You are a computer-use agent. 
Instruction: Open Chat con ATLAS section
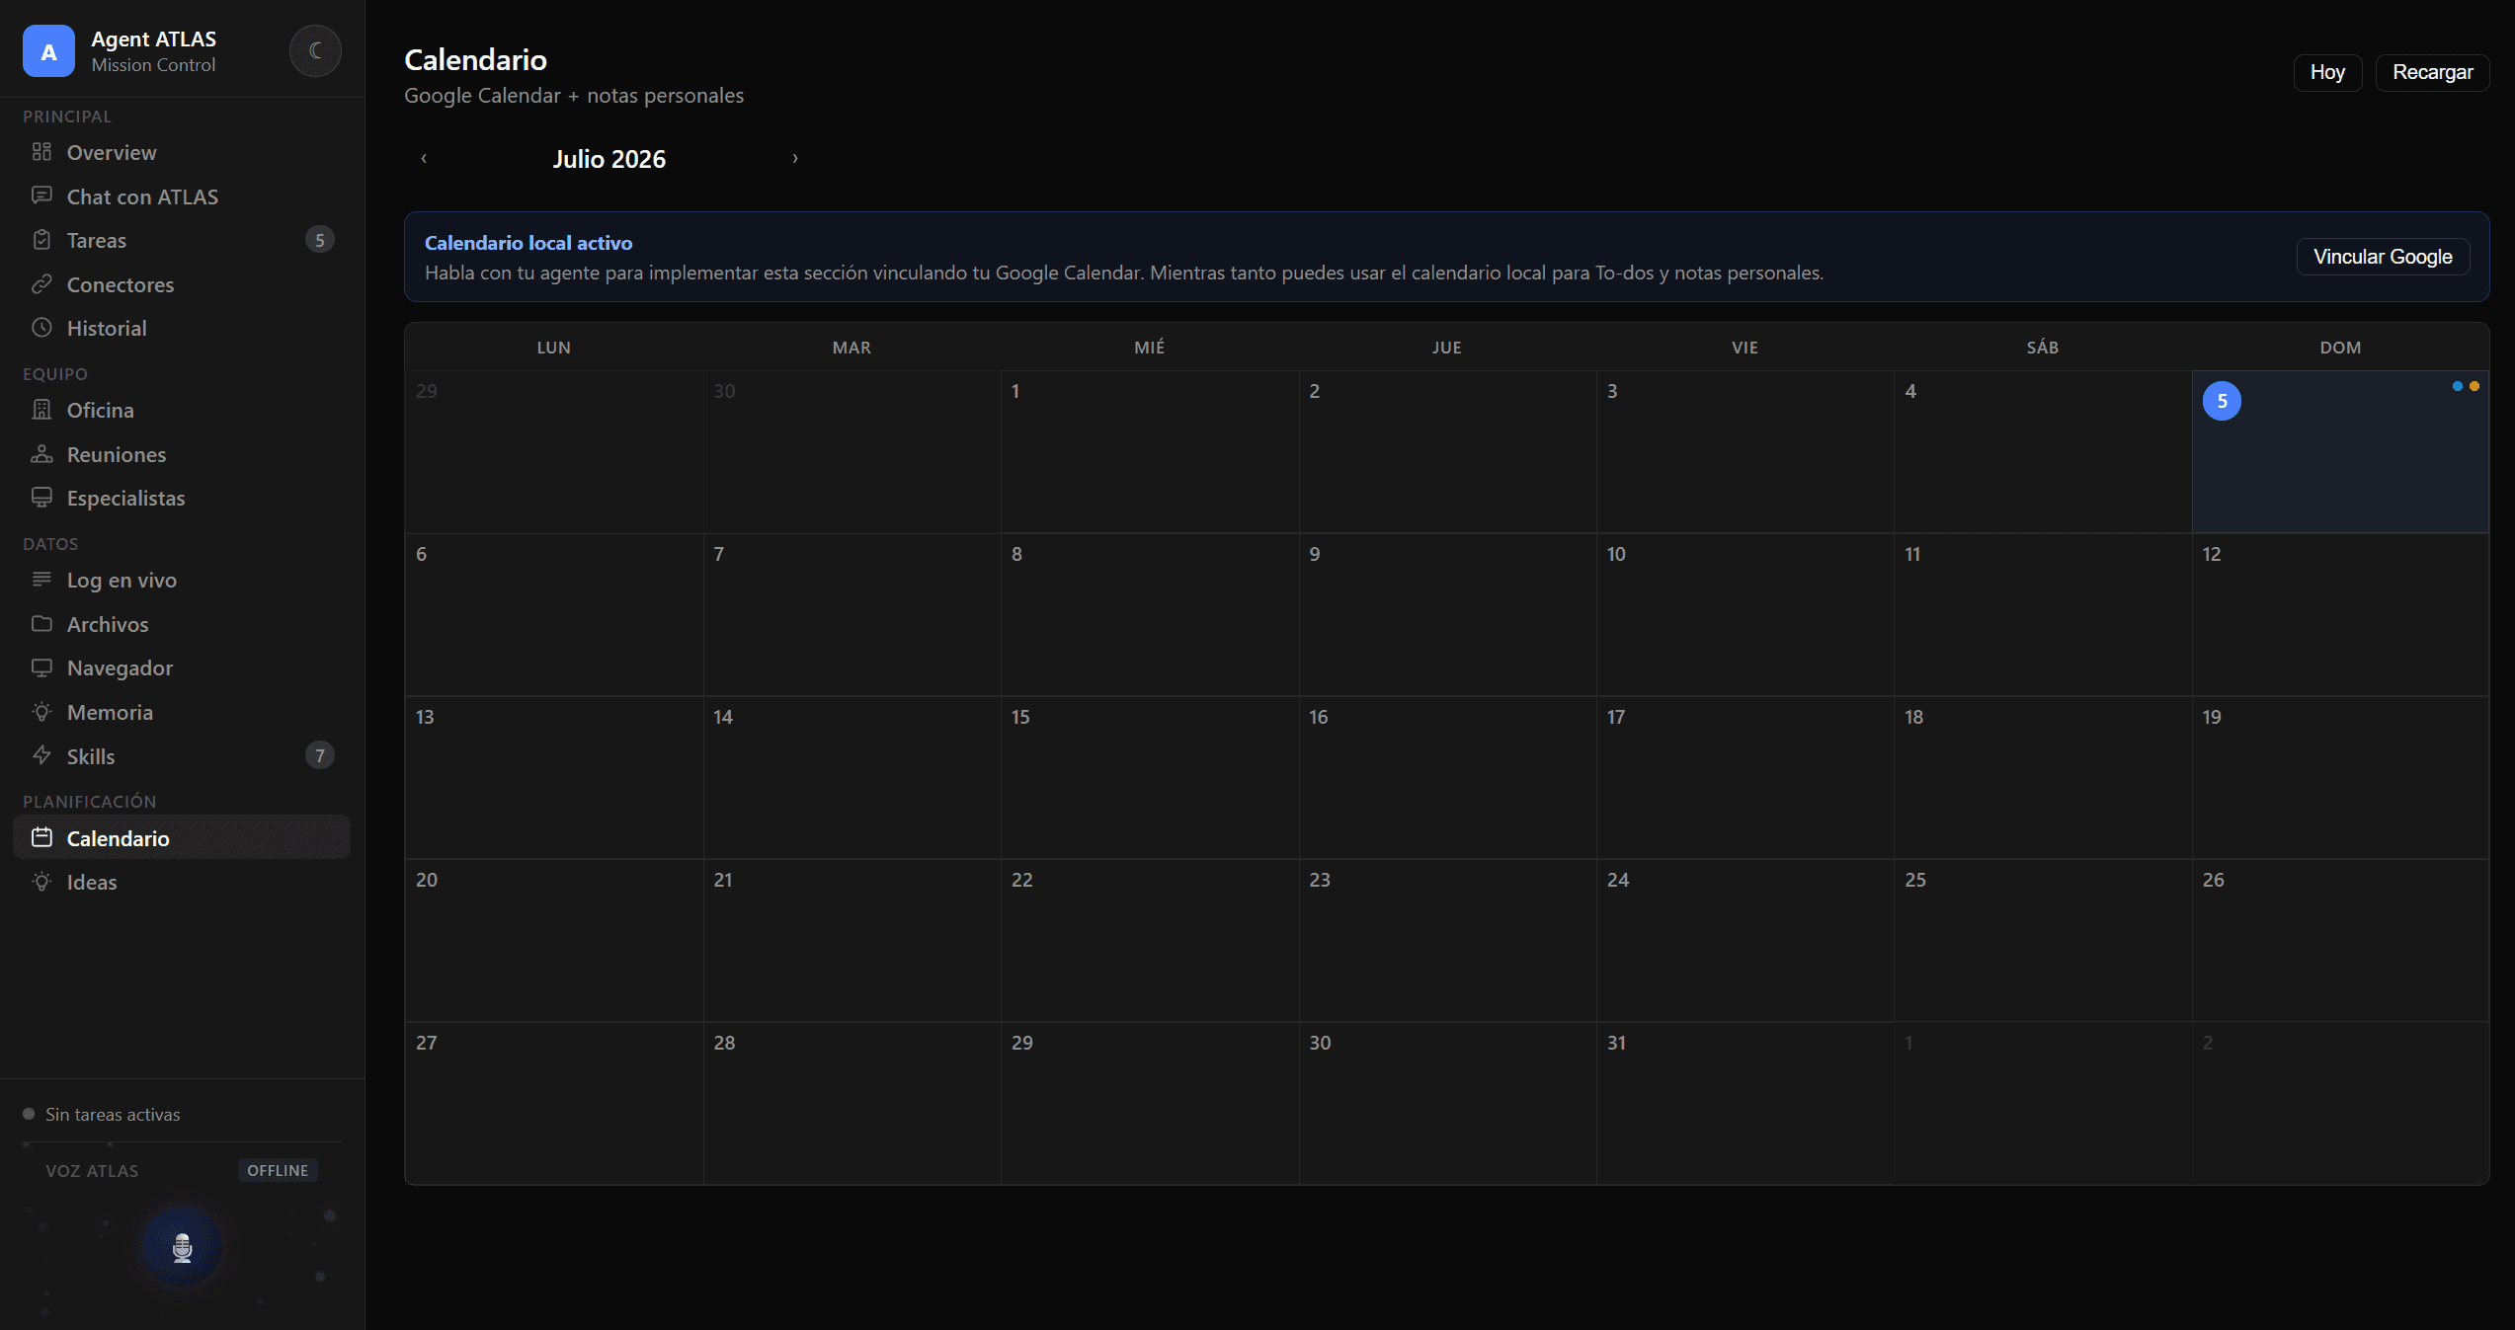[x=182, y=196]
